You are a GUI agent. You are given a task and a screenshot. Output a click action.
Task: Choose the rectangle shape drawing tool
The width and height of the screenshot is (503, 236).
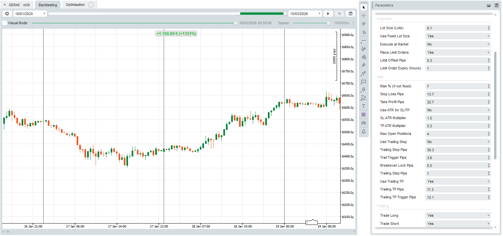(363, 82)
